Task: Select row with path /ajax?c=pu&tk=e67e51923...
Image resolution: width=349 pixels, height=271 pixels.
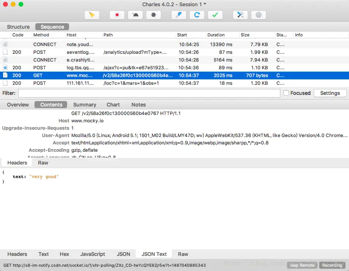Action: (174, 67)
